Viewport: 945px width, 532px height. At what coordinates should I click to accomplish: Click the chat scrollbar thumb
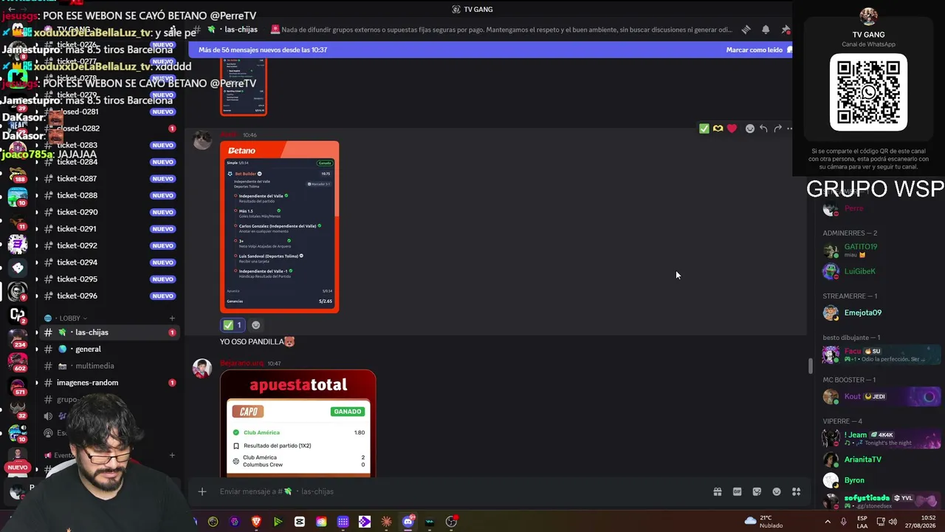(x=811, y=366)
